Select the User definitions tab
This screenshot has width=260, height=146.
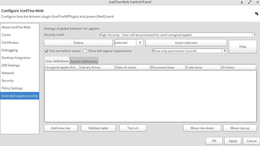pyautogui.click(x=57, y=61)
